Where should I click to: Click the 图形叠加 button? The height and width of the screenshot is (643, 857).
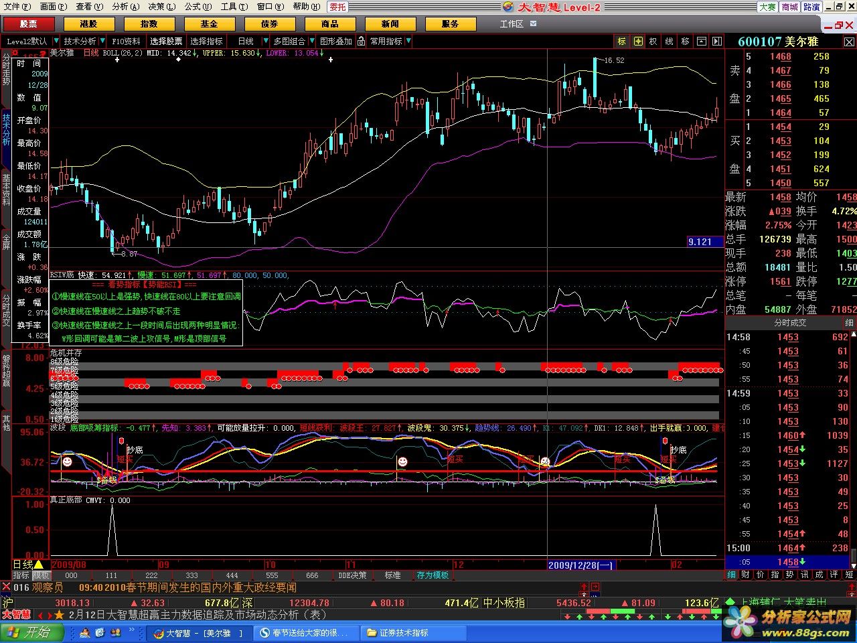pos(336,42)
